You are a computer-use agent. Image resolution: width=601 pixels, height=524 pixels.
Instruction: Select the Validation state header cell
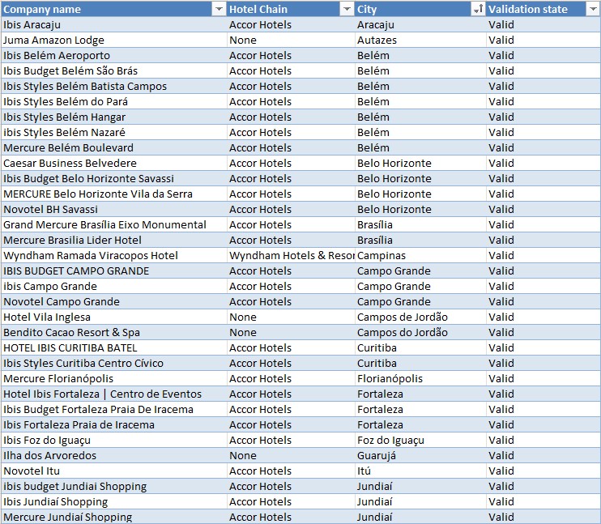[533, 9]
